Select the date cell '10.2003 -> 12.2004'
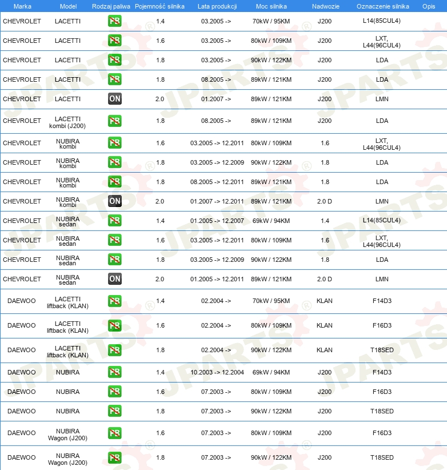 (x=217, y=372)
